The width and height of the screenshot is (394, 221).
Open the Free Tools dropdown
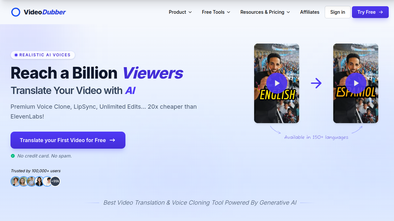tap(216, 12)
